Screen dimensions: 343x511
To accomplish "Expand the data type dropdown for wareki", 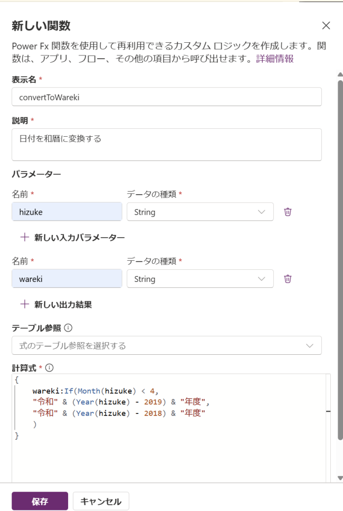I will [200, 279].
